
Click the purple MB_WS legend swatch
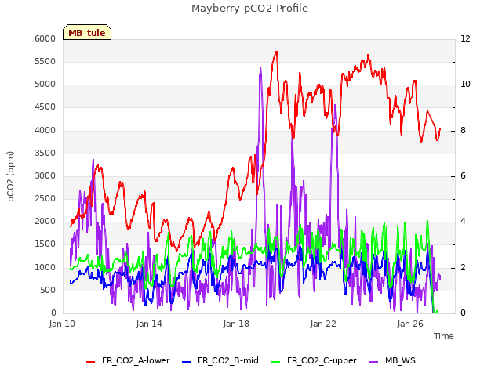coord(373,361)
